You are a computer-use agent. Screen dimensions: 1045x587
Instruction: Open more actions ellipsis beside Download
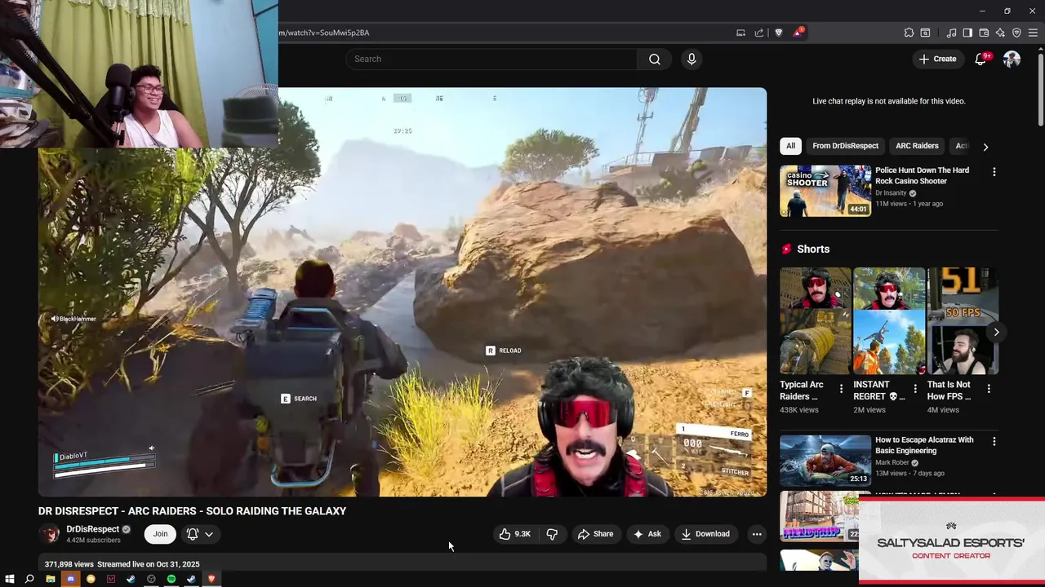(757, 534)
